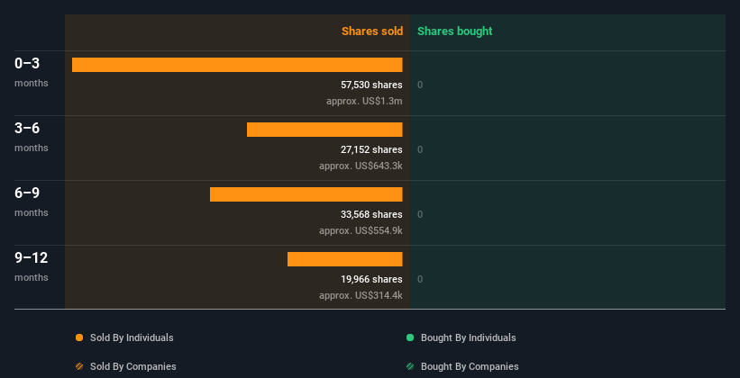Image resolution: width=740 pixels, height=378 pixels.
Task: Select the 0–3 months orange bar
Action: point(237,65)
